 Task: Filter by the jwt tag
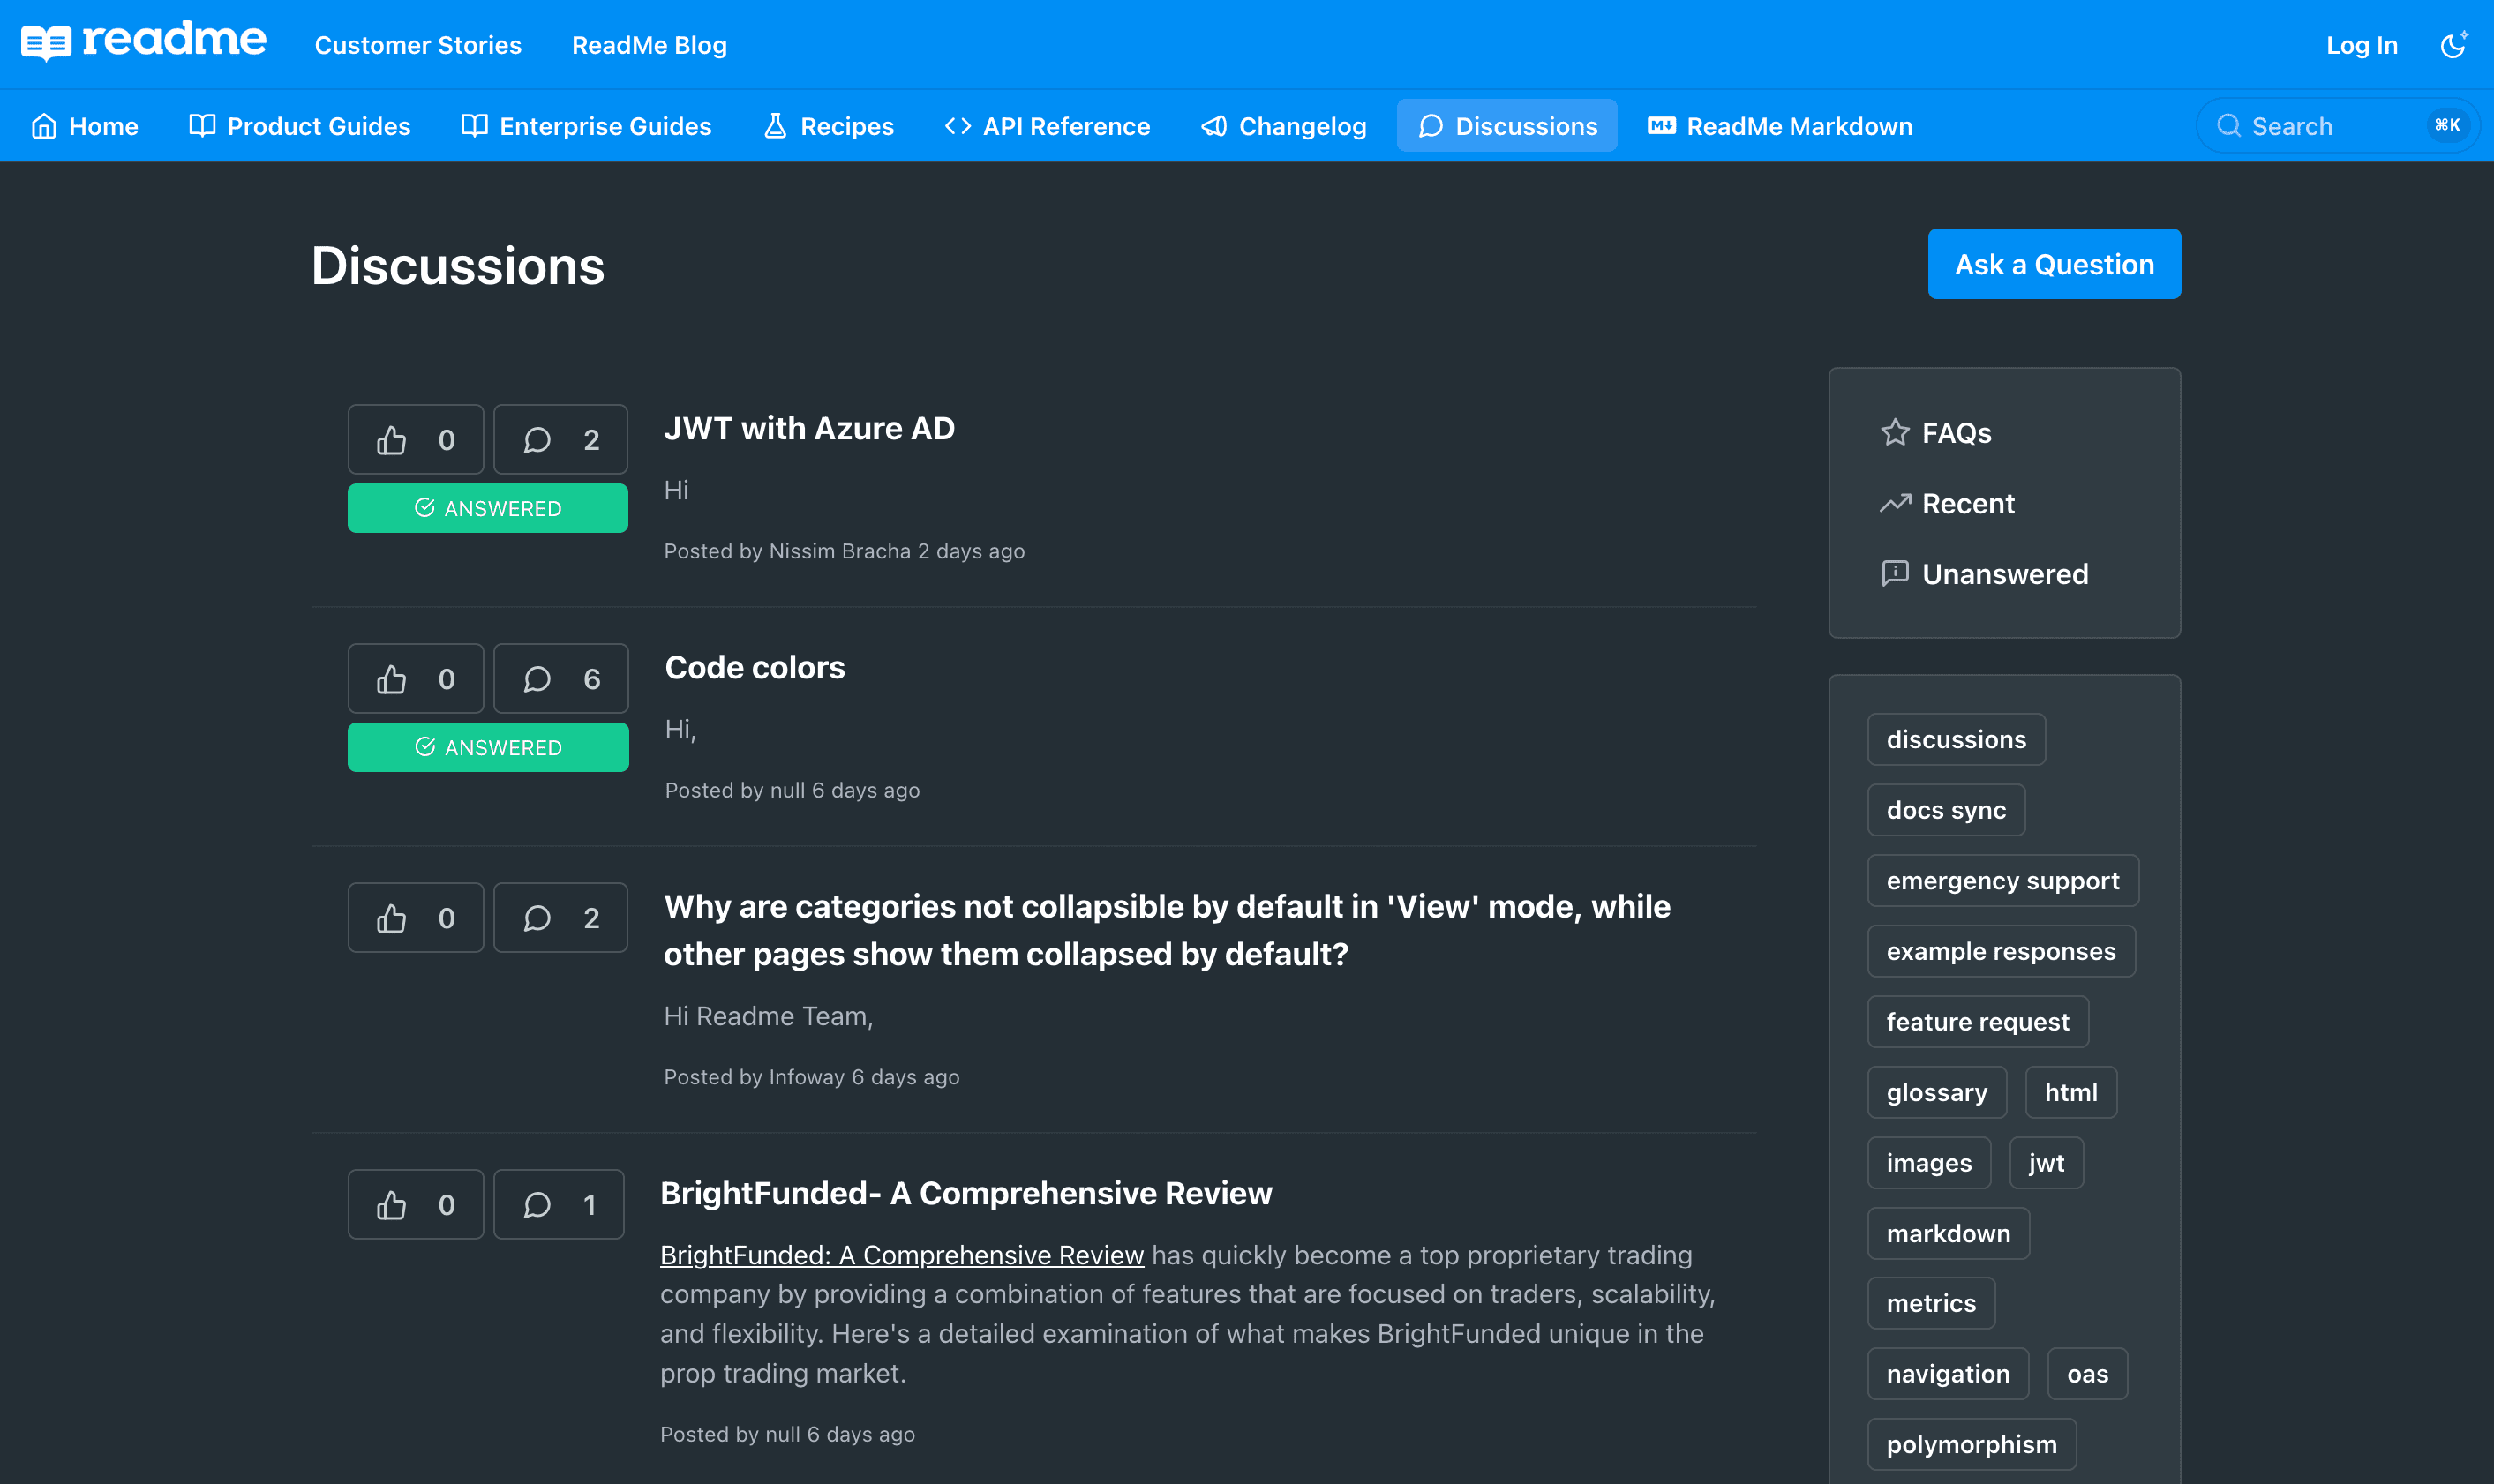[2045, 1163]
